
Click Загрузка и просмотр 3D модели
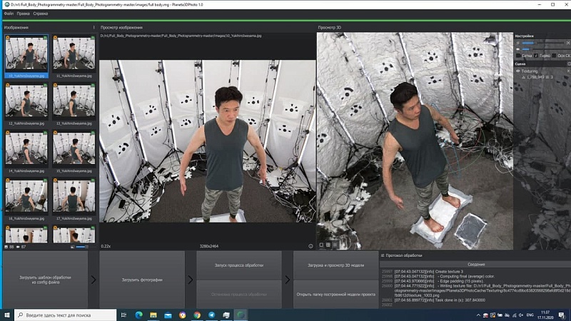335,265
